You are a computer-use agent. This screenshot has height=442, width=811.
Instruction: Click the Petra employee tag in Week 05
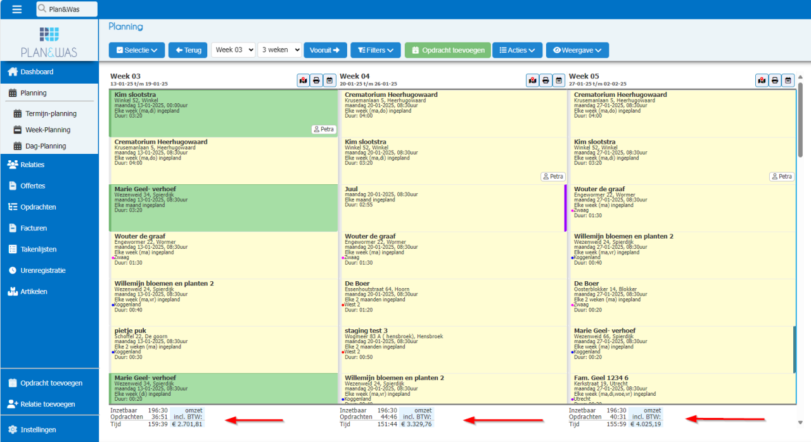click(782, 177)
